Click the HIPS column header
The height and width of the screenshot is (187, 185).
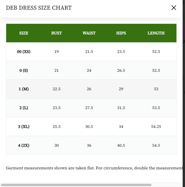pos(121,33)
